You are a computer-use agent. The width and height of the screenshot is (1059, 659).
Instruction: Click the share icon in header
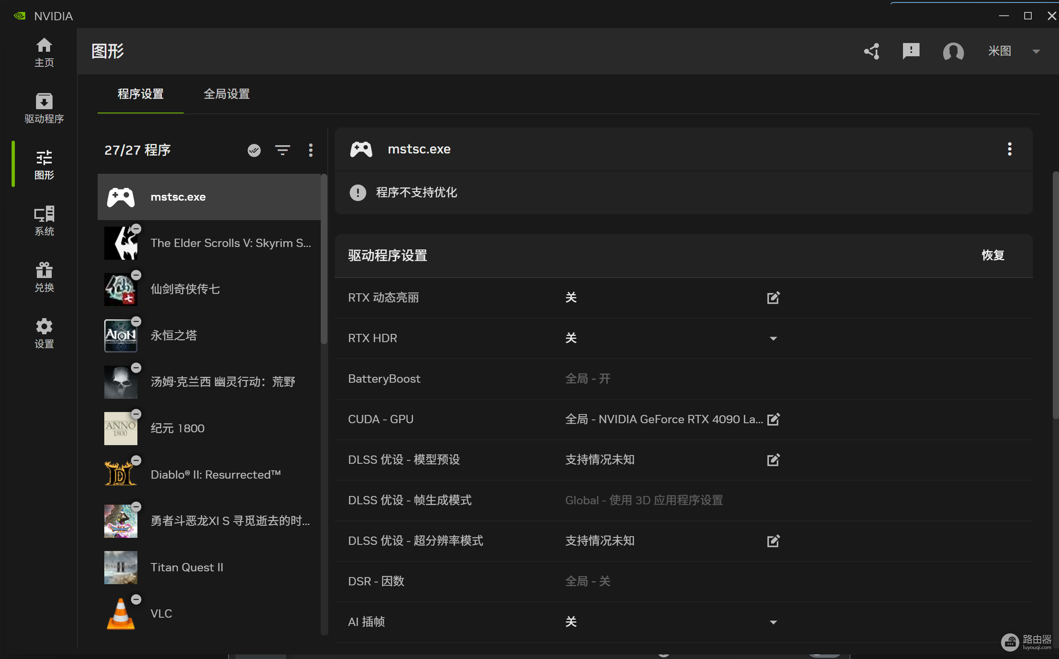point(872,51)
